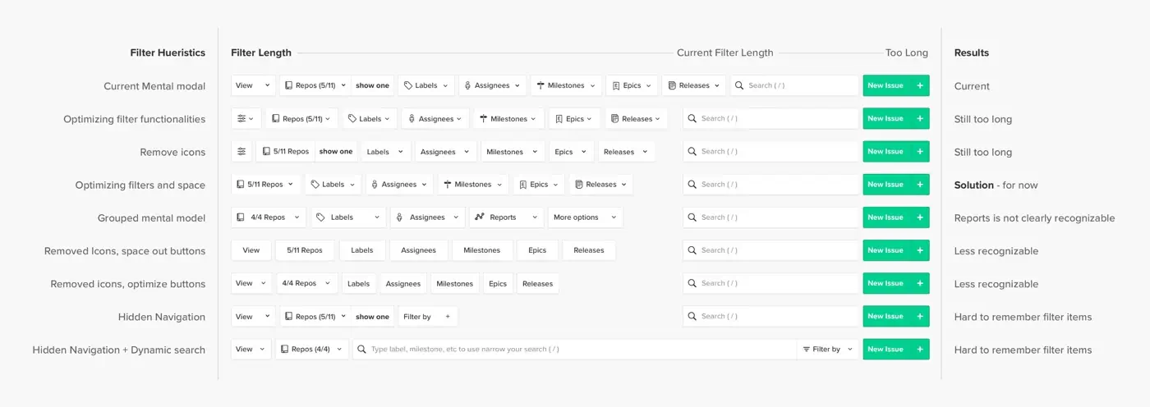
Task: Select Releases in Removed Icons, space out buttons row
Action: click(x=589, y=250)
